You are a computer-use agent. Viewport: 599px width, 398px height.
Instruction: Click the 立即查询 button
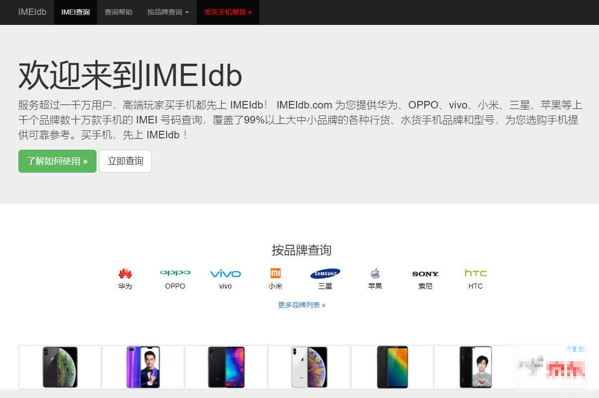coord(125,161)
